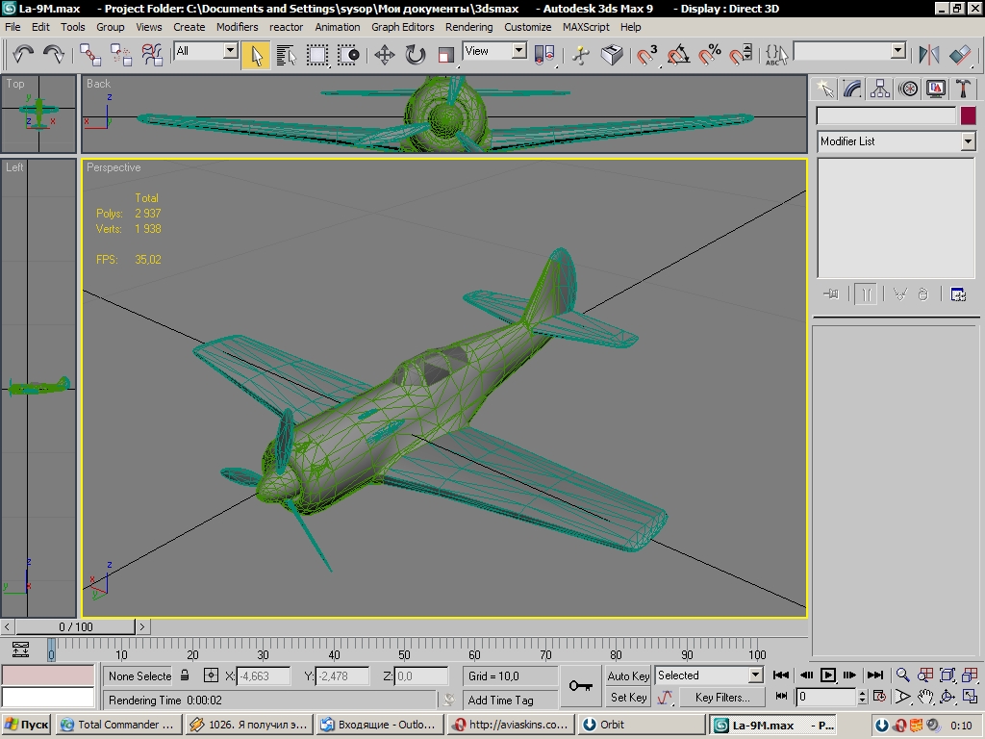Image resolution: width=985 pixels, height=739 pixels.
Task: Open the Utilities hammer panel
Action: tap(963, 89)
